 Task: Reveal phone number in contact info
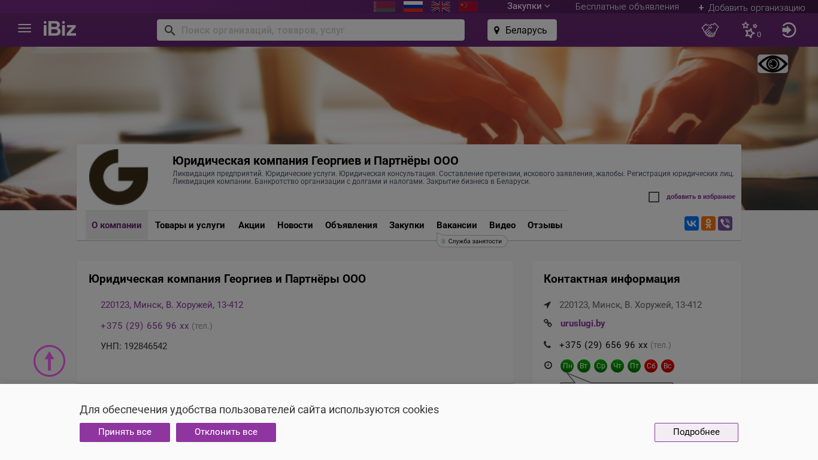(x=604, y=345)
